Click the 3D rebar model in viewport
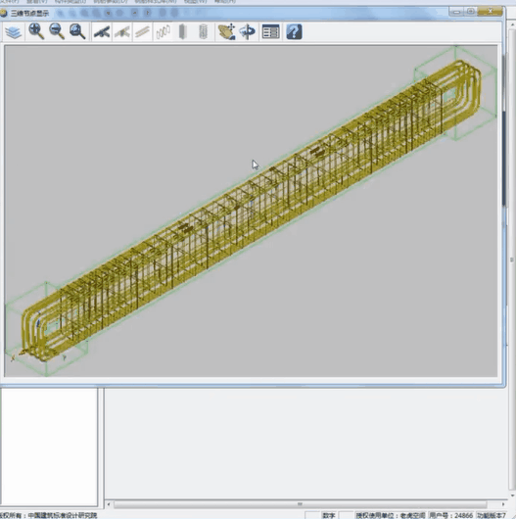516x519 pixels. [x=252, y=212]
